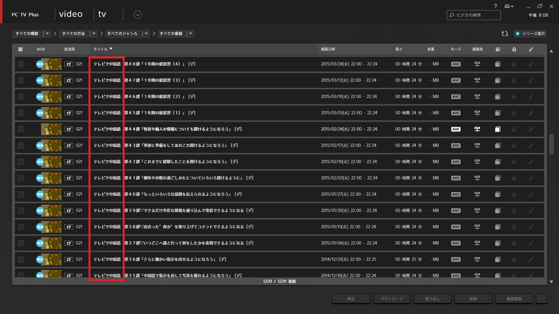Click the search magnifier icon in search box
The image size is (559, 314).
(x=451, y=15)
